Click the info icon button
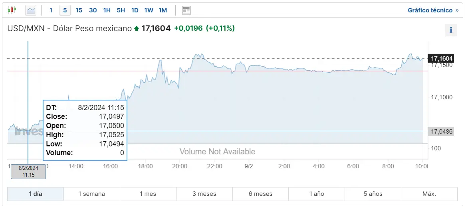This screenshot has width=466, height=209. pos(451,30)
